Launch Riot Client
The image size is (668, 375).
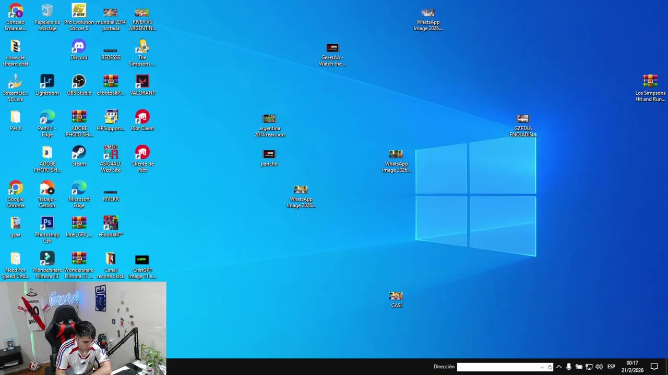pos(142,120)
